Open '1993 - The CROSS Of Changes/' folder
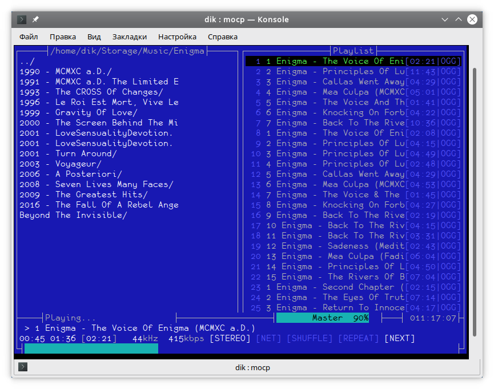The height and width of the screenshot is (389, 494). (x=91, y=92)
